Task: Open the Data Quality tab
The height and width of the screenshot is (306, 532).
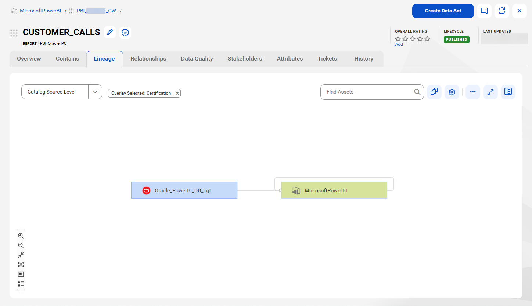Action: 197,59
